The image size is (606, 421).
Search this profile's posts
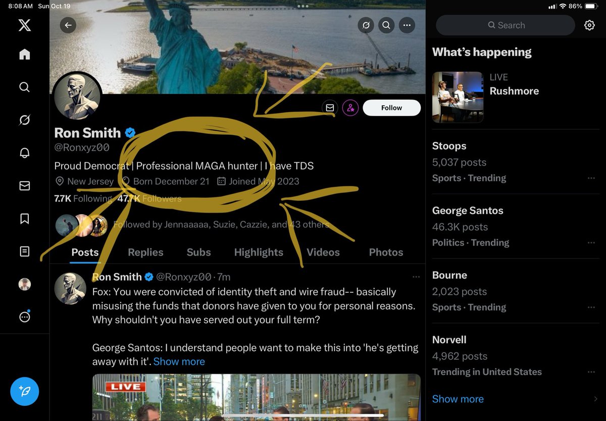point(386,25)
